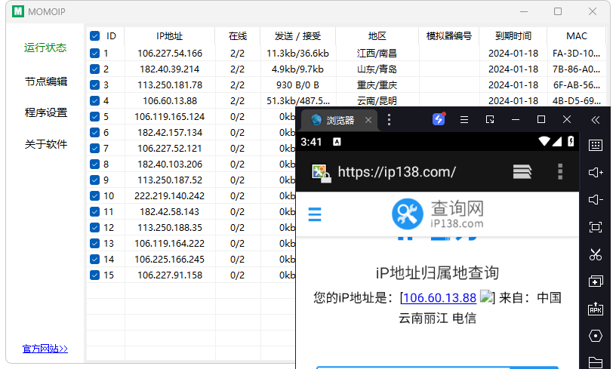The height and width of the screenshot is (369, 616).
Task: Uncheck the checkbox for row 15
Action: (94, 275)
